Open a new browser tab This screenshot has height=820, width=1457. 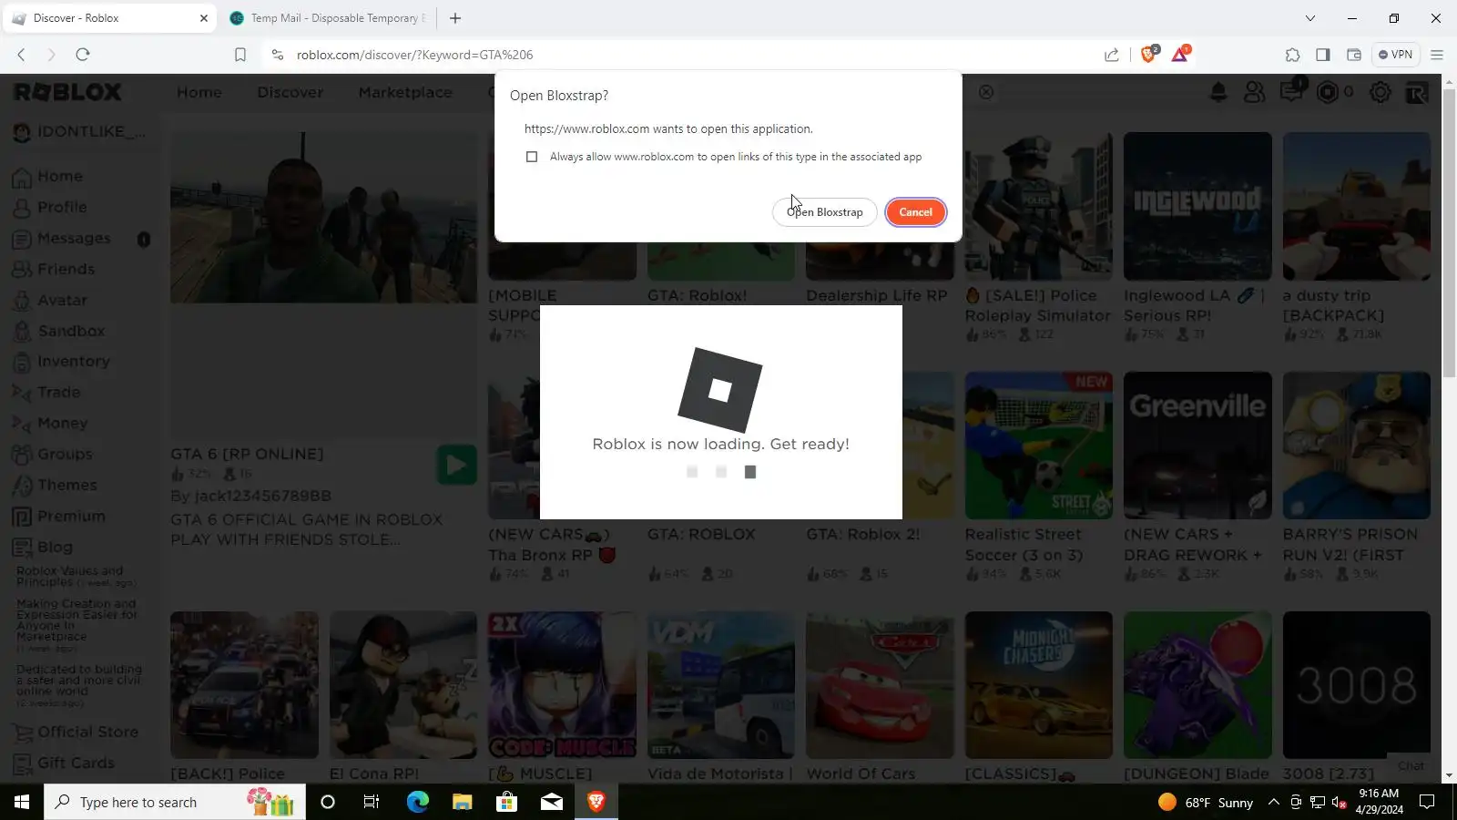click(x=455, y=18)
